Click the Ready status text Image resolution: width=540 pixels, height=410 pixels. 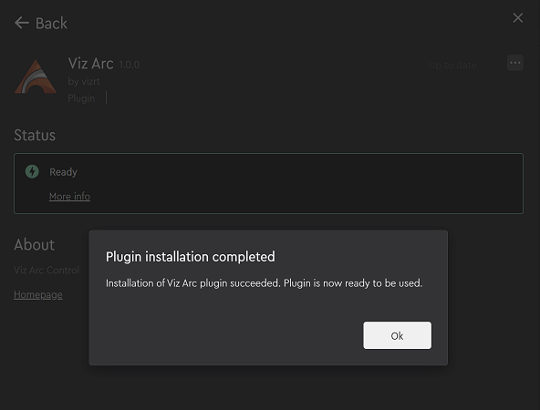[x=63, y=172]
